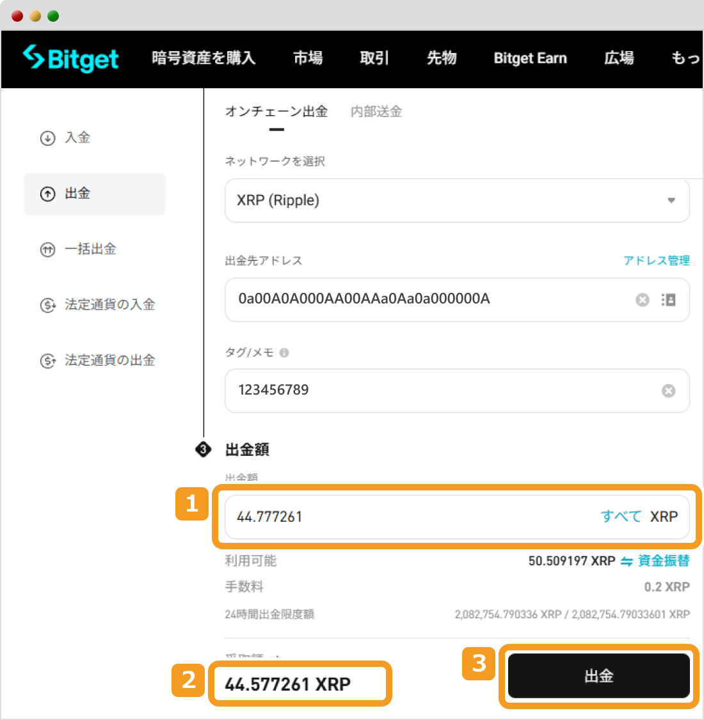This screenshot has width=704, height=720.
Task: Click the 法定通貨の出金 sidebar icon
Action: [47, 360]
